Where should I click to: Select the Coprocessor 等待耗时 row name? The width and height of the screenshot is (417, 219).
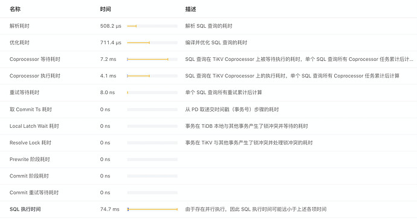point(35,59)
